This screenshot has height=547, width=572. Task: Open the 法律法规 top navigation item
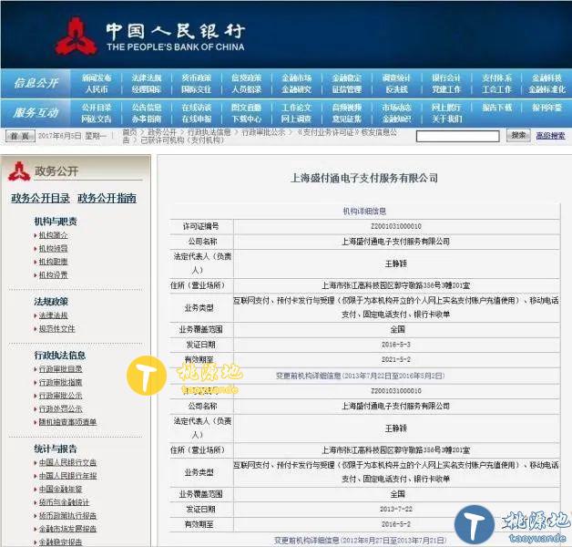pos(147,77)
